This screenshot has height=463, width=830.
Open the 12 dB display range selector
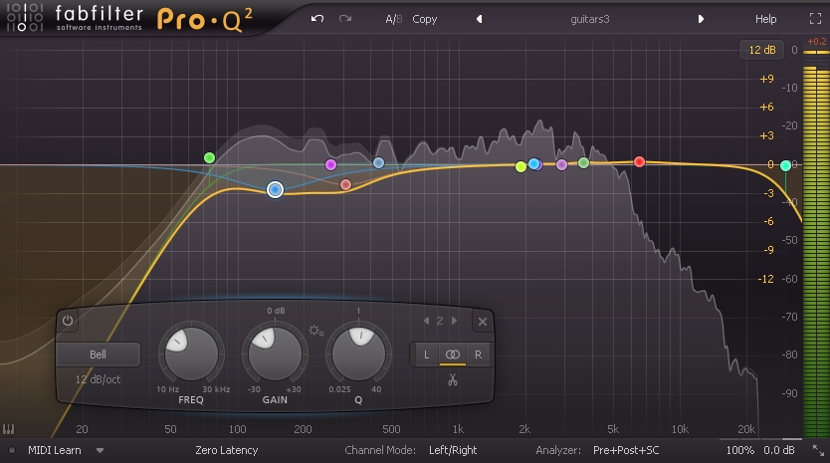click(761, 50)
